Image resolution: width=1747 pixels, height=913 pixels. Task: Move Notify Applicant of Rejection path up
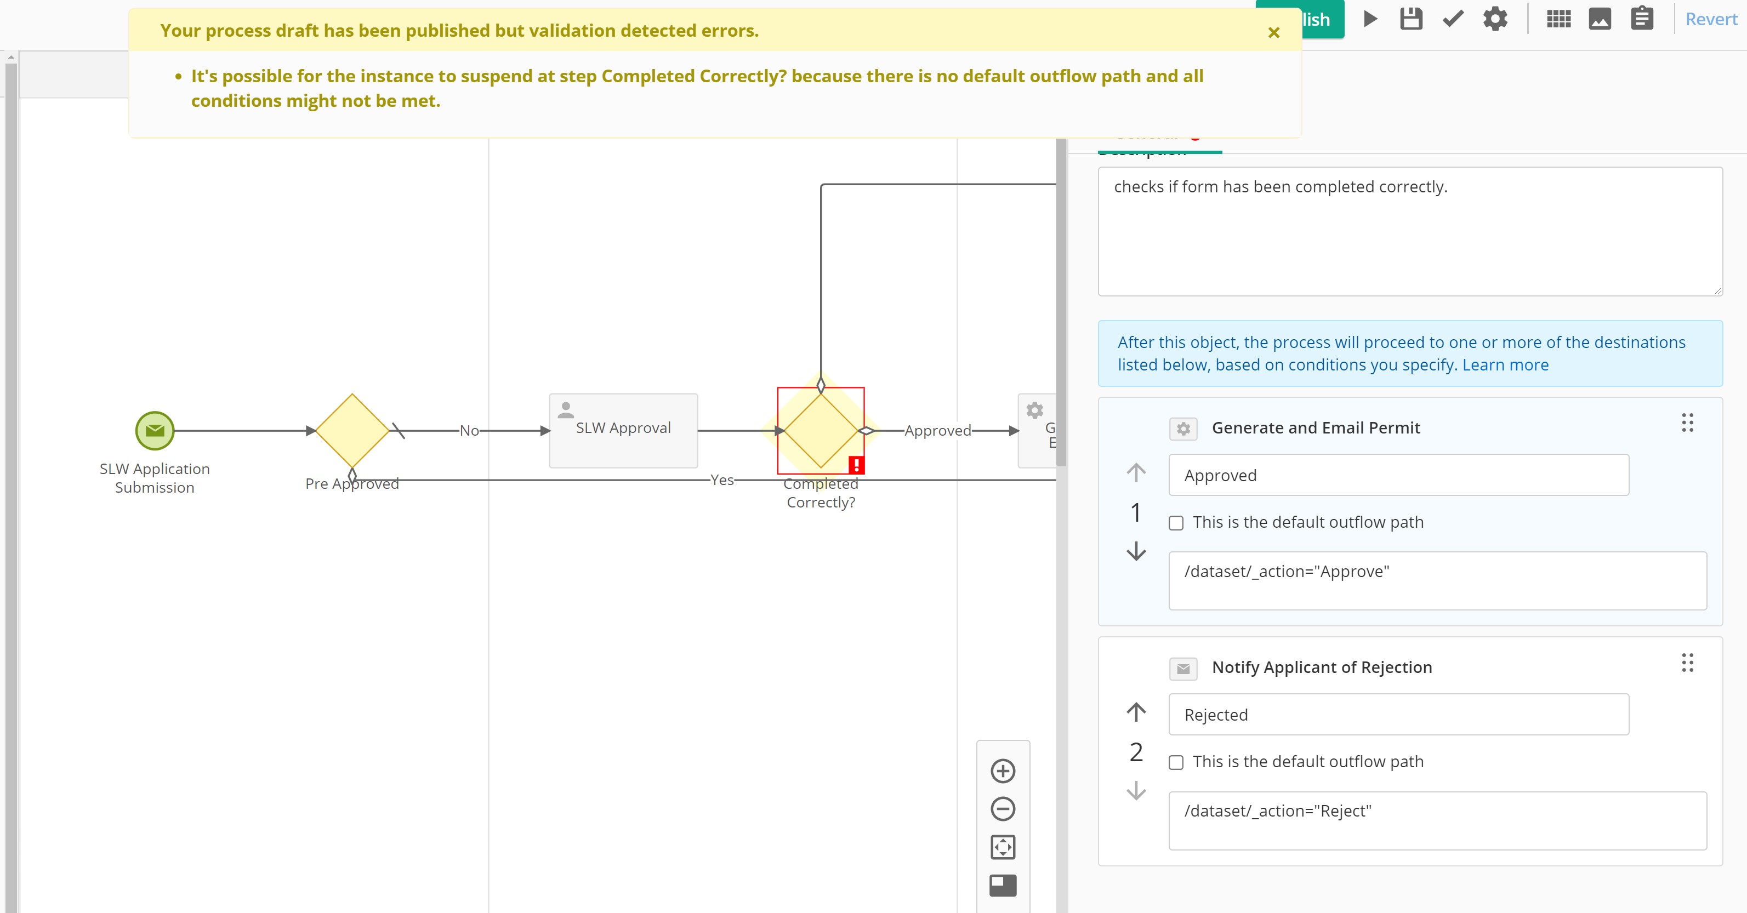[1136, 712]
